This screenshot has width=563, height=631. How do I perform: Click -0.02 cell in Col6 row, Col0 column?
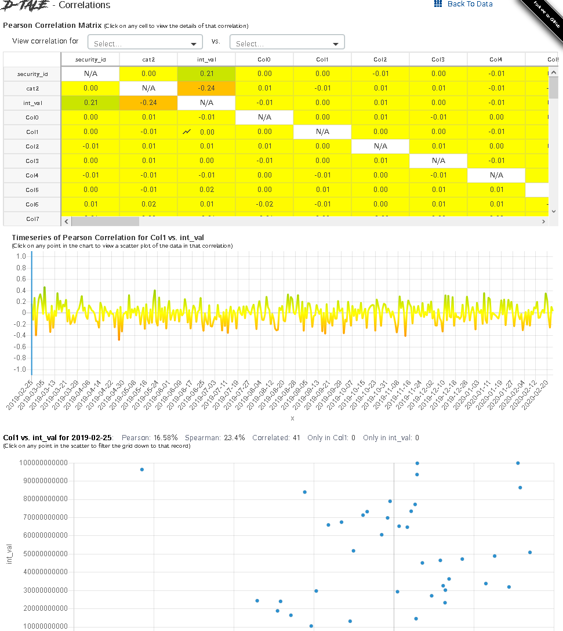[x=264, y=204]
